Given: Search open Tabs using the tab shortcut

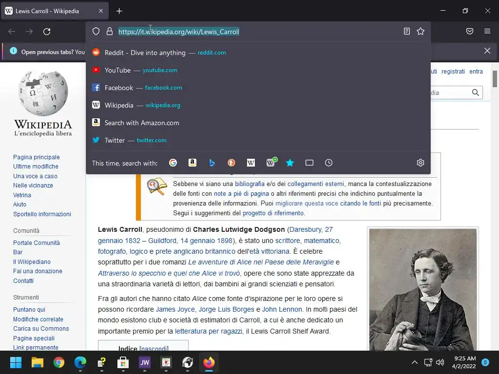Looking at the screenshot, I should (x=309, y=163).
